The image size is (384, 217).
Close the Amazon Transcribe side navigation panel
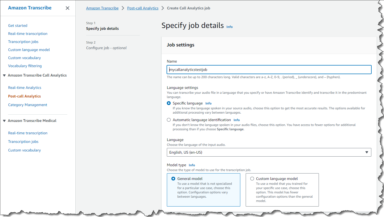click(68, 8)
